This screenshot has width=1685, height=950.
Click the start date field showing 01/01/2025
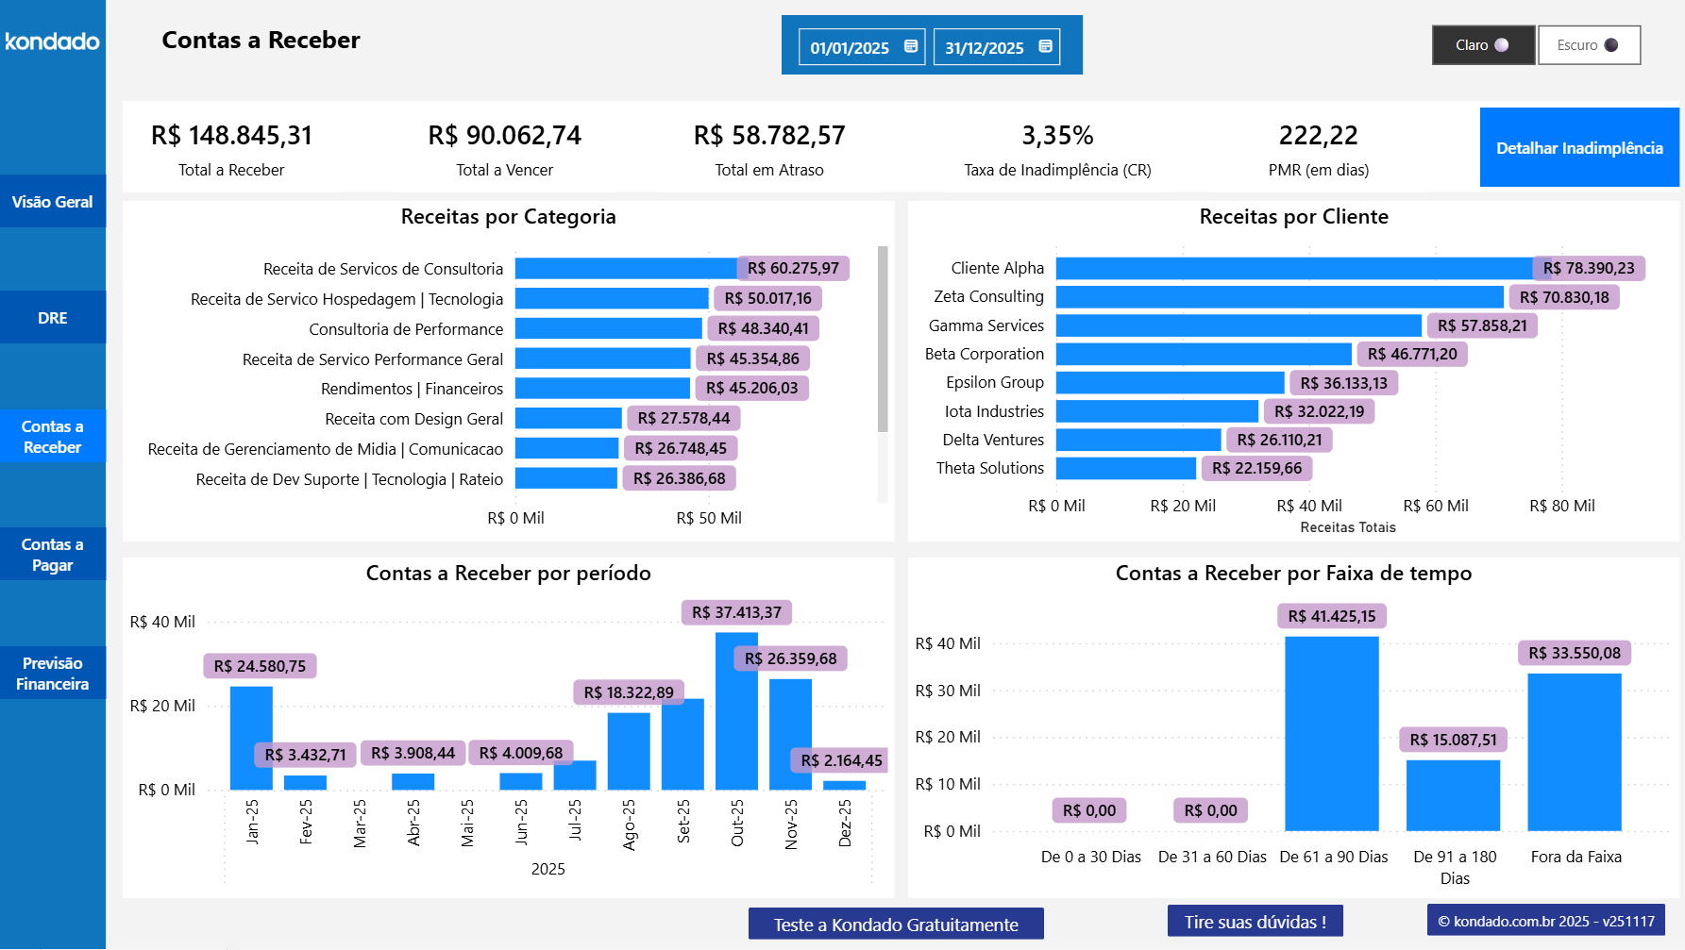tap(850, 44)
